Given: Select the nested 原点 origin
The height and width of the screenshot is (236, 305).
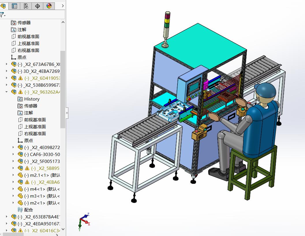Looking at the screenshot, I should (25, 140).
